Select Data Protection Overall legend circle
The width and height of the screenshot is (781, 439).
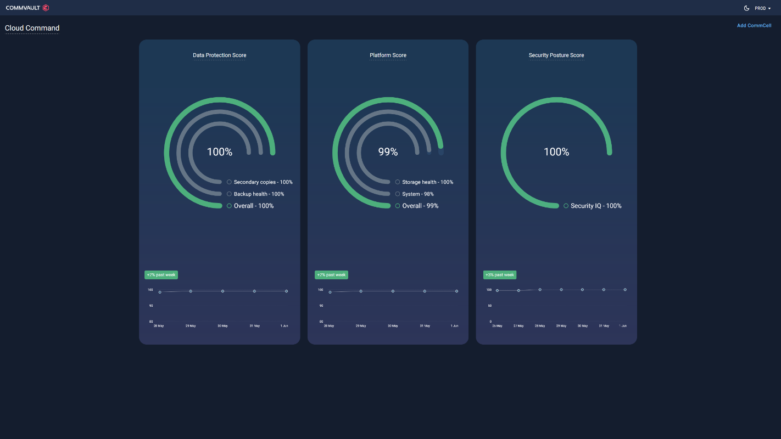(x=229, y=206)
